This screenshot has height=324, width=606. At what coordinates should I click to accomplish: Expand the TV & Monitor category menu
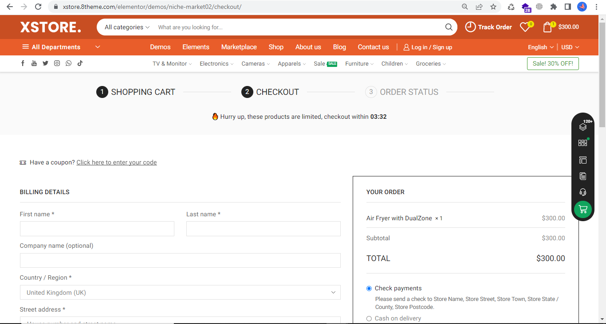tap(172, 64)
